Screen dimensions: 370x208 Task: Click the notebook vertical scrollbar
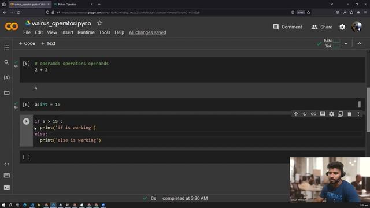pos(368,110)
